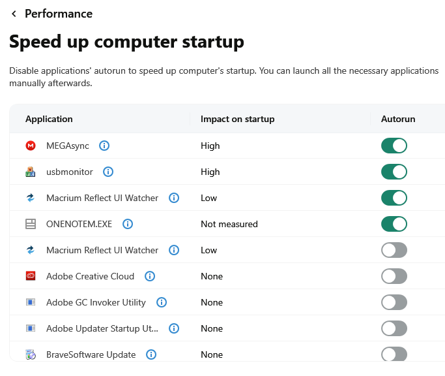The image size is (445, 376).
Task: Disable autorun for MEGAsync
Action: click(x=394, y=146)
